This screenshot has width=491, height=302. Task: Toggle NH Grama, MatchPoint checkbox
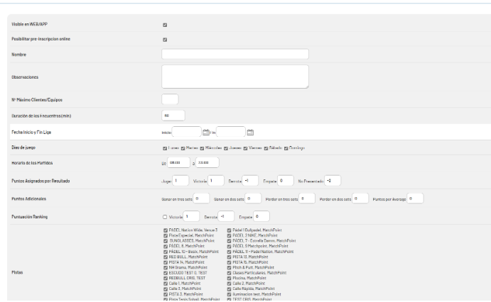point(166,268)
